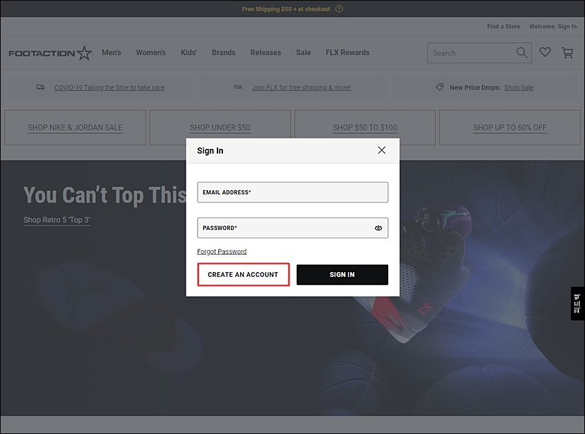Close the Sign In dialog

pyautogui.click(x=381, y=150)
